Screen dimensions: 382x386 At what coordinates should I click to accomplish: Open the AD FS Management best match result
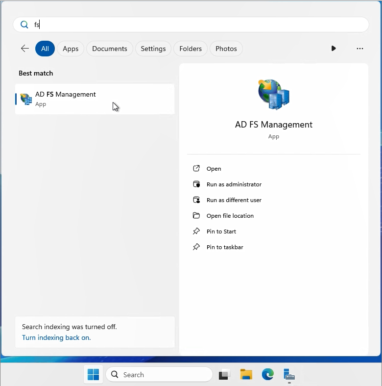tap(95, 99)
